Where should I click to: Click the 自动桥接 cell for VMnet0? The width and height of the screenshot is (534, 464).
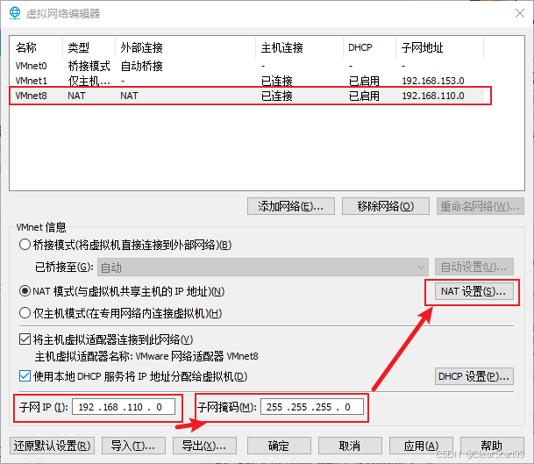pos(142,66)
